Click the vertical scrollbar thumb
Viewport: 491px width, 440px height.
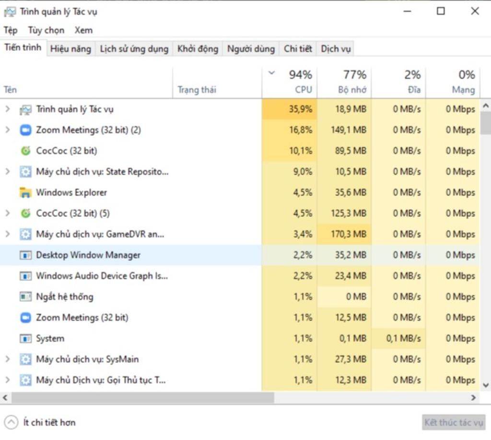tap(486, 123)
